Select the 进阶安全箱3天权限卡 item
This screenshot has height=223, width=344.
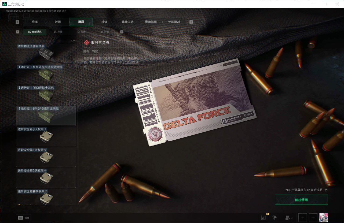coord(46,136)
